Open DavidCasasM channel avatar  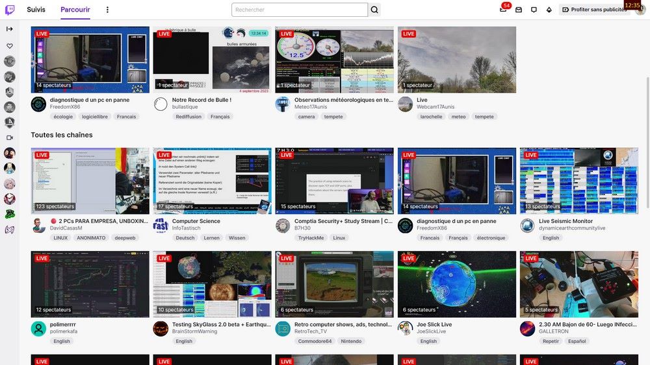38,225
